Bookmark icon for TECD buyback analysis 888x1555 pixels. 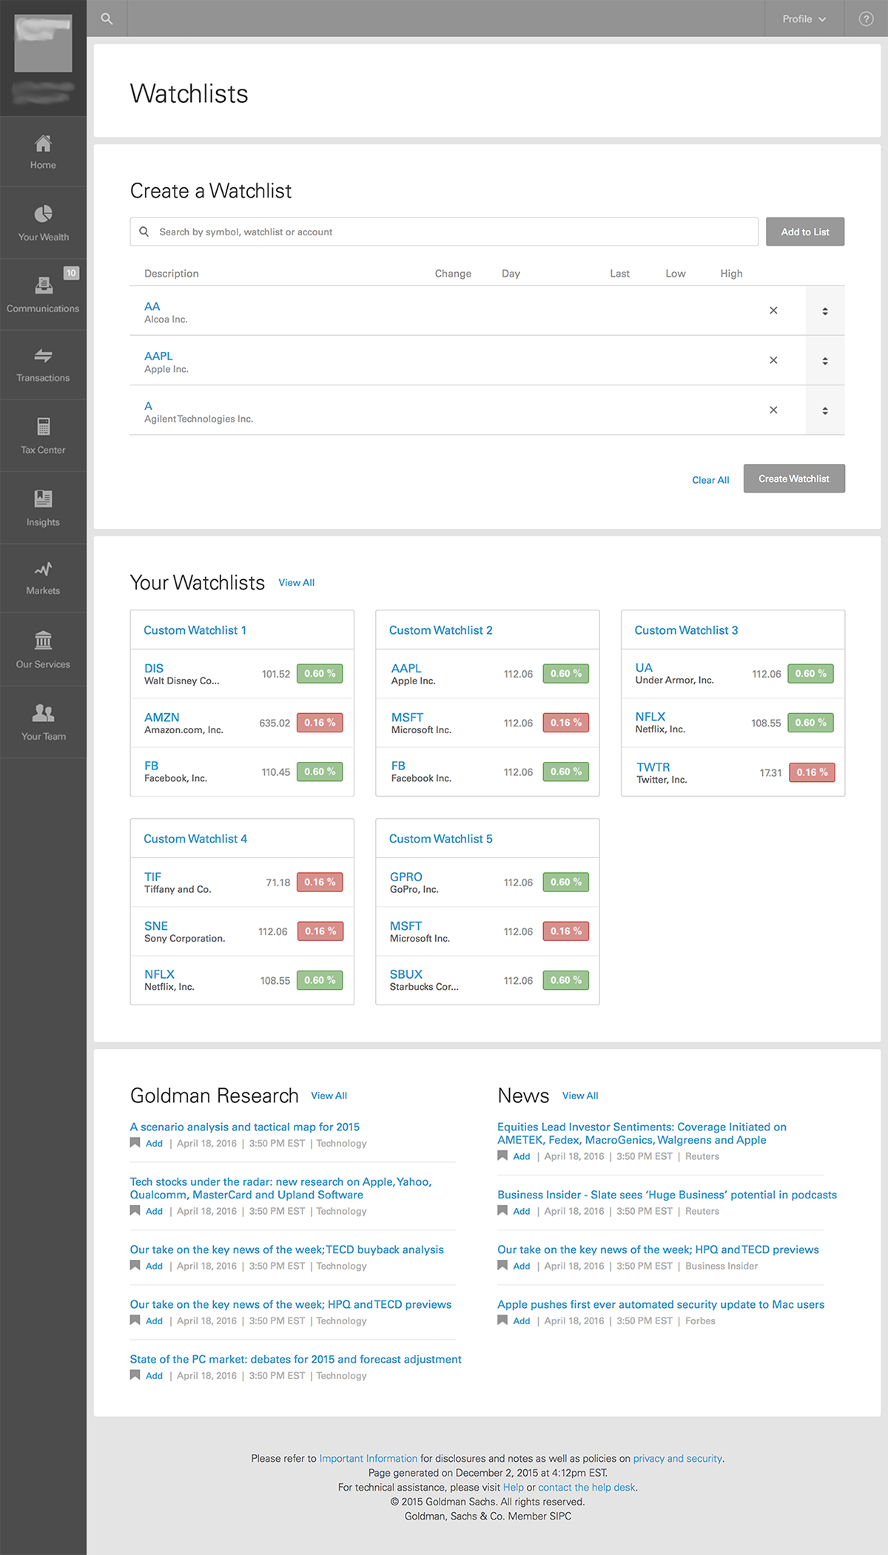point(135,1266)
